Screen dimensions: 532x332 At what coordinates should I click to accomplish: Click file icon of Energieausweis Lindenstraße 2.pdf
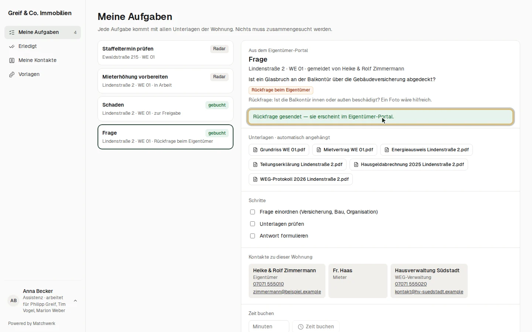click(x=387, y=150)
